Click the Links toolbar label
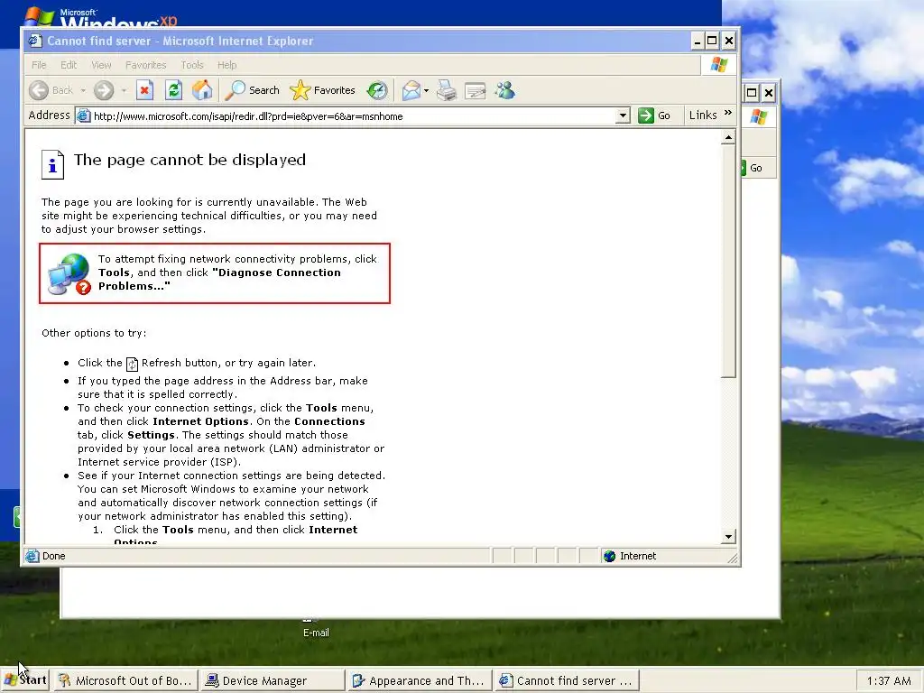924x693 pixels. pos(703,115)
